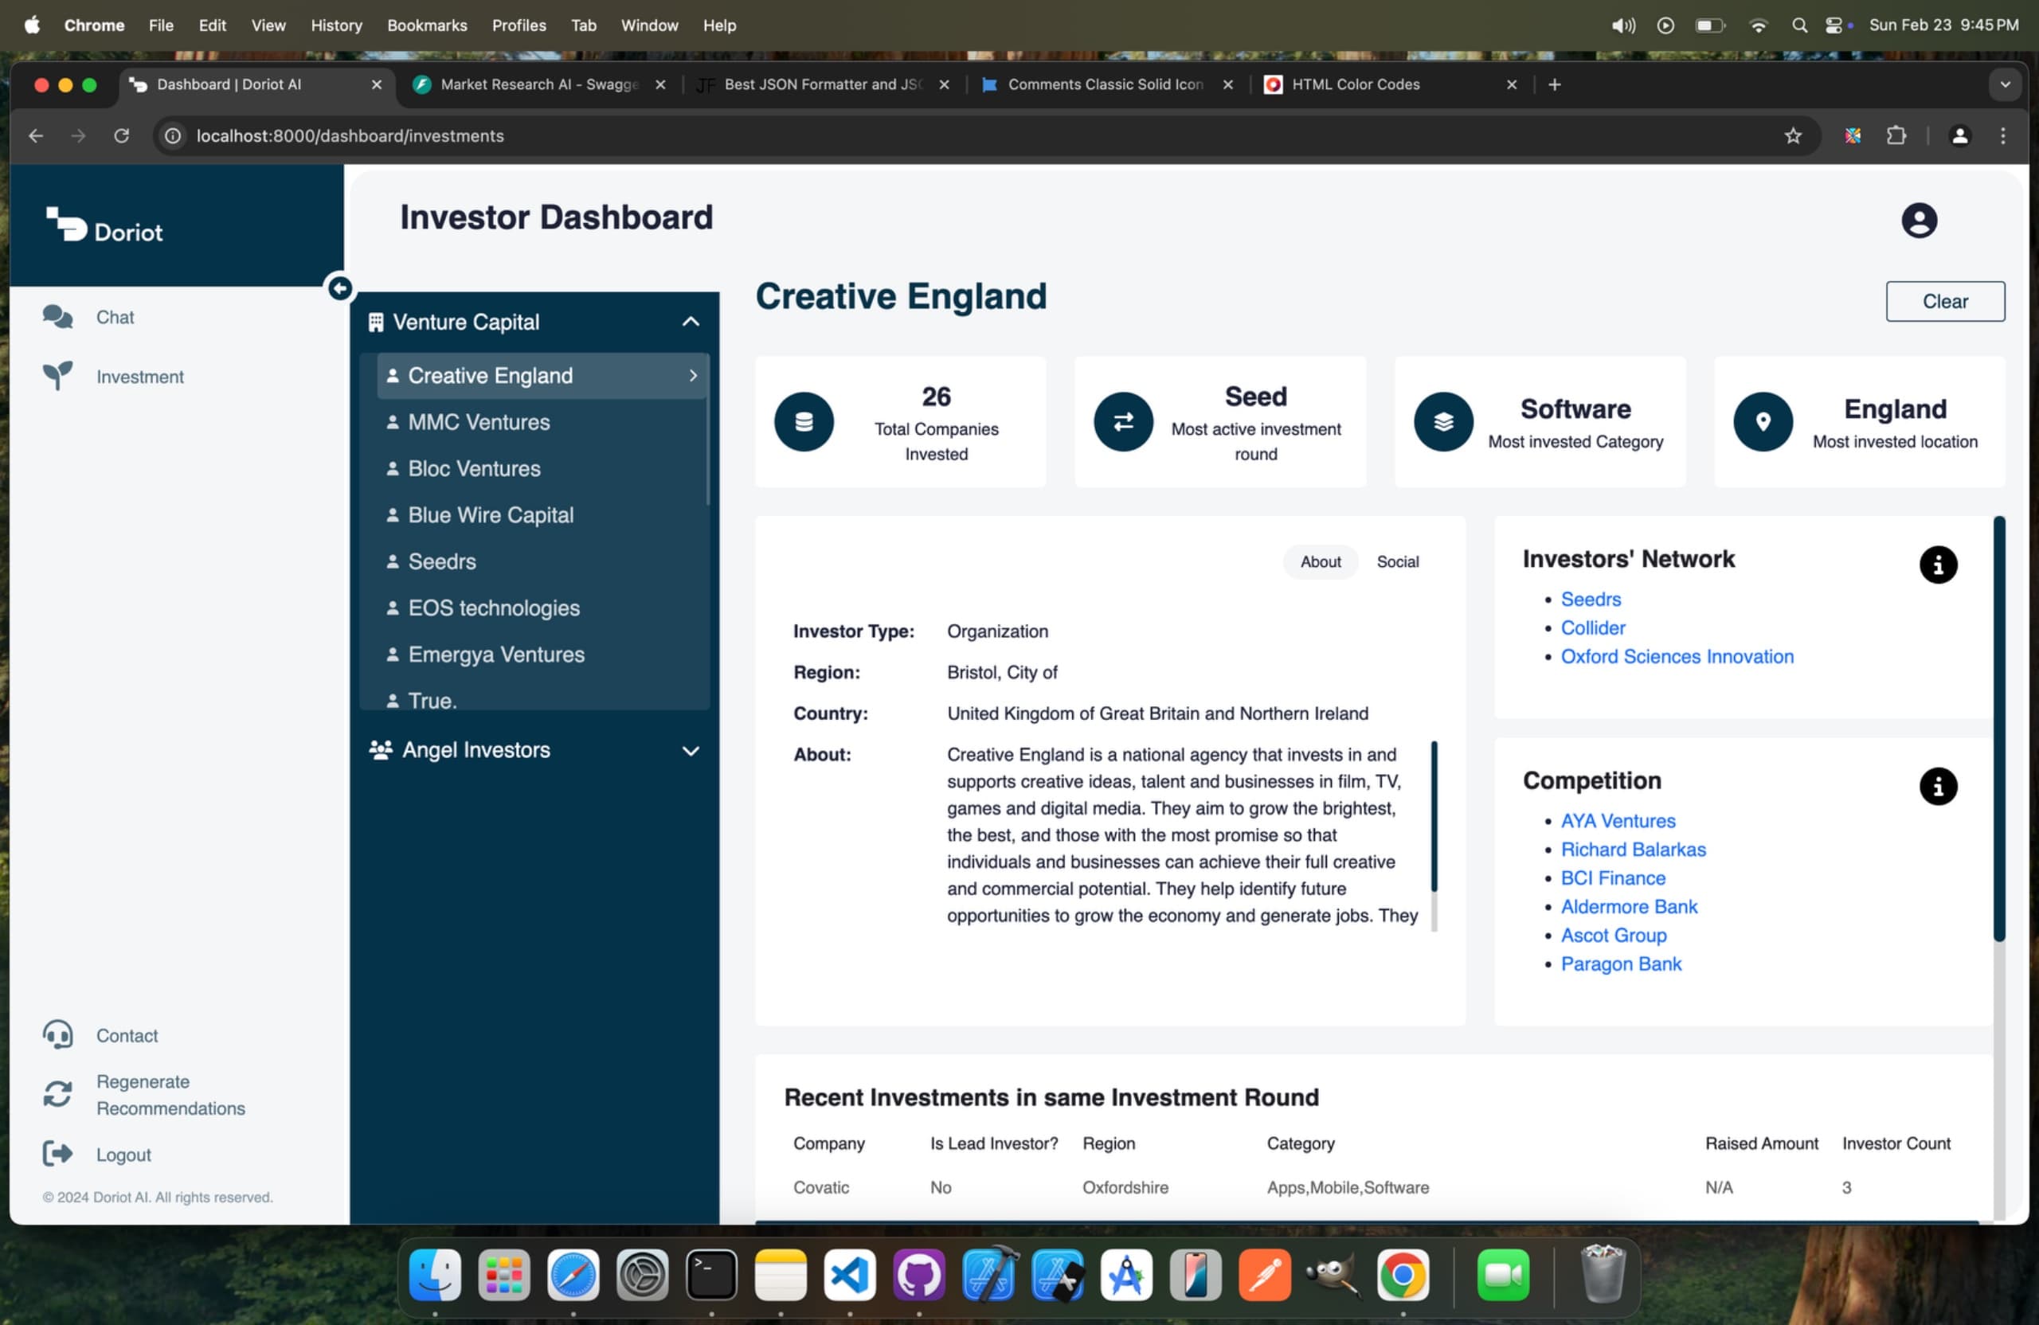Click the Competition info icon
Image resolution: width=2039 pixels, height=1325 pixels.
pyautogui.click(x=1938, y=786)
